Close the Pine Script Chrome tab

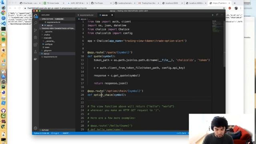pos(40,3)
